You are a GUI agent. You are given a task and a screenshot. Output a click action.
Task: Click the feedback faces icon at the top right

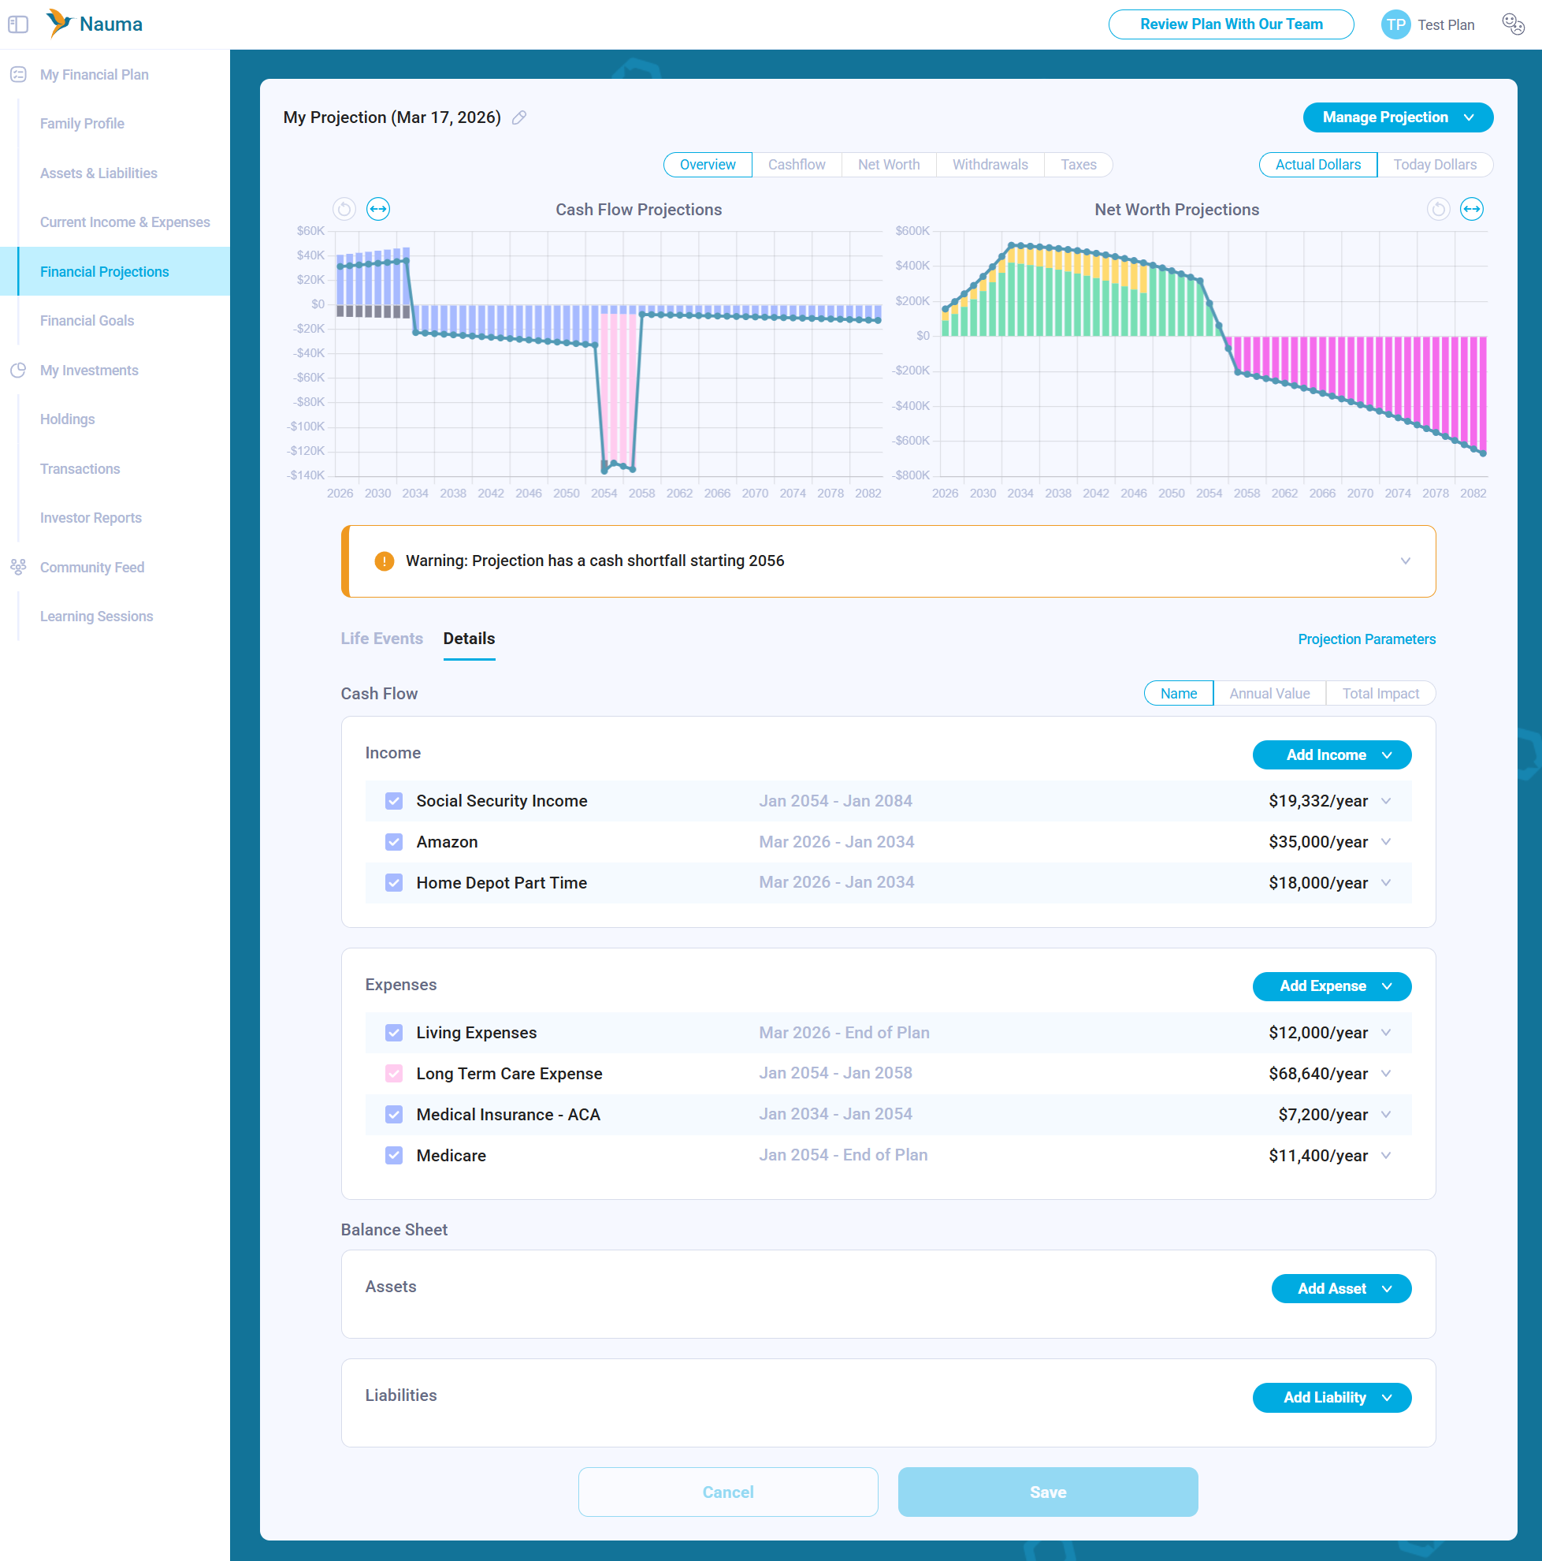click(1512, 24)
